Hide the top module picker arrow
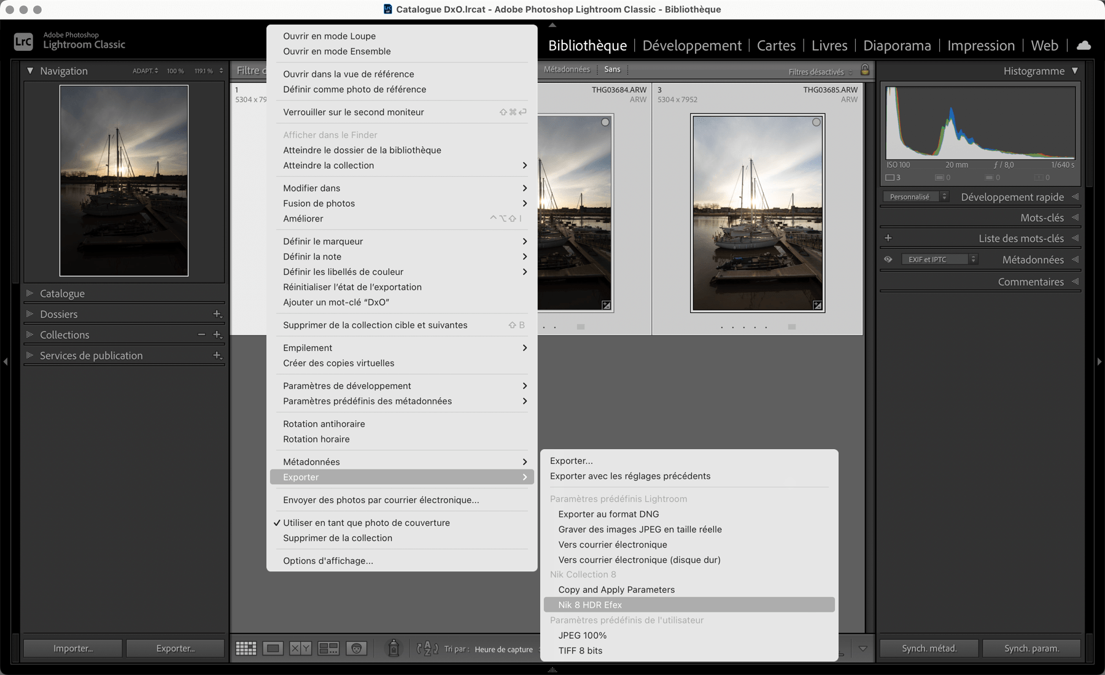Viewport: 1105px width, 675px height. [x=552, y=25]
